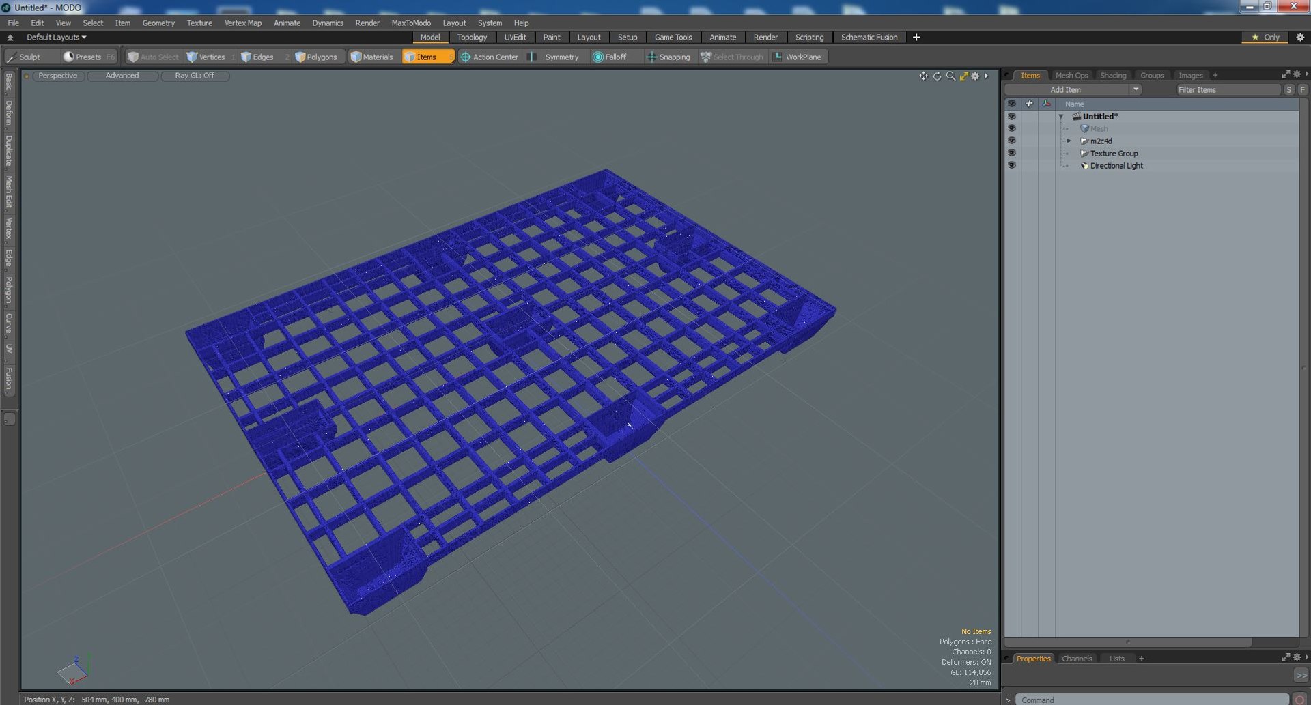Toggle Auto Select

[153, 57]
